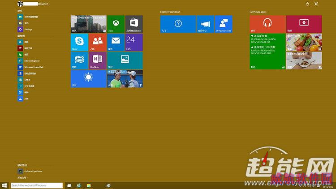Open the user account at live.cn
The width and height of the screenshot is (336, 189).
[33, 4]
